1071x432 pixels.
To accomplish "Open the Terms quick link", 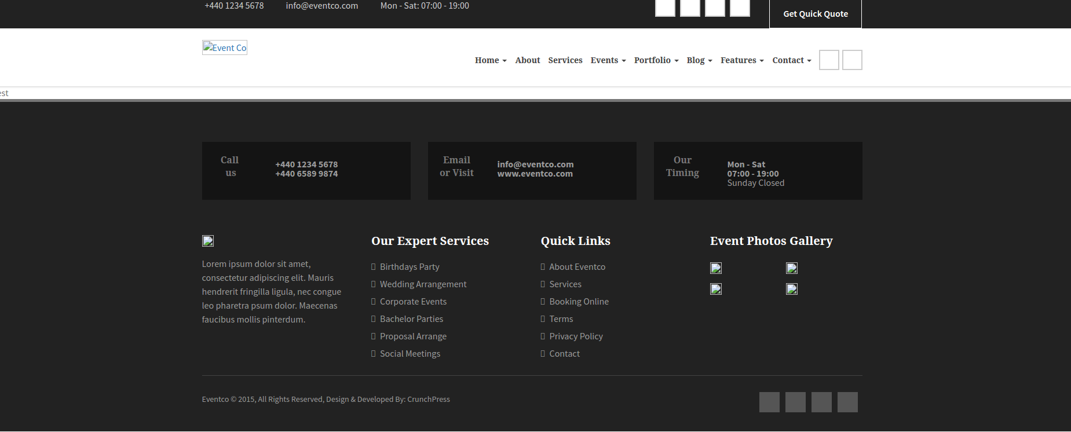I will point(561,319).
